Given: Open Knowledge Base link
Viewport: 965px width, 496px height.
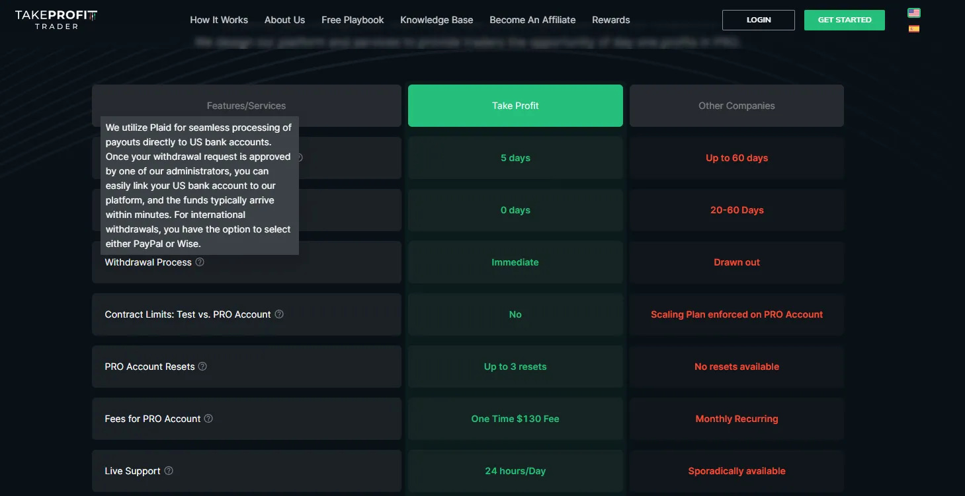Looking at the screenshot, I should (x=437, y=20).
